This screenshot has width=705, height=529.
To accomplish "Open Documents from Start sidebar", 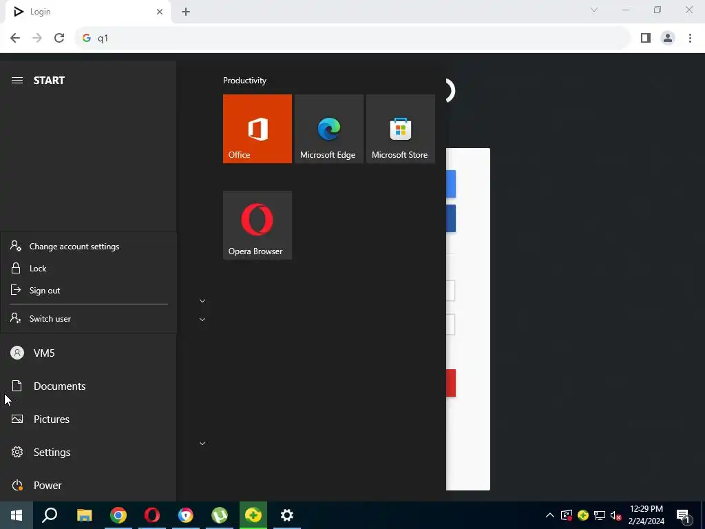I will coord(88,386).
